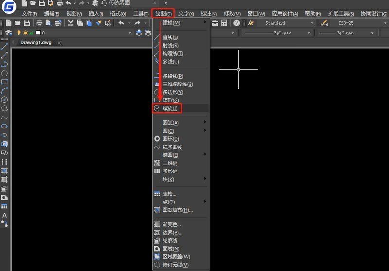Click the layer color white swatch
This screenshot has height=271, width=389.
(38, 33)
